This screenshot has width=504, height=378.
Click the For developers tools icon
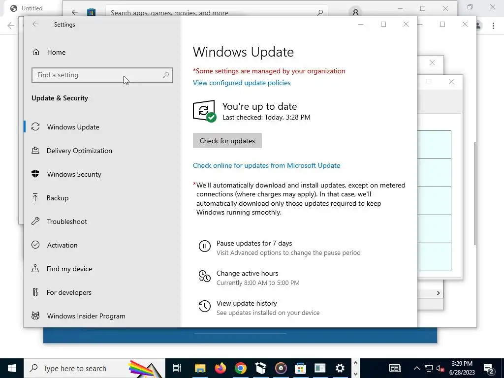35,292
